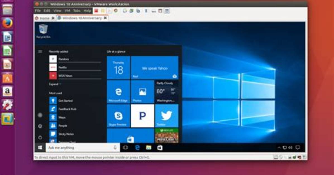
Task: Click the Ask me anything search box
Action: 83,148
